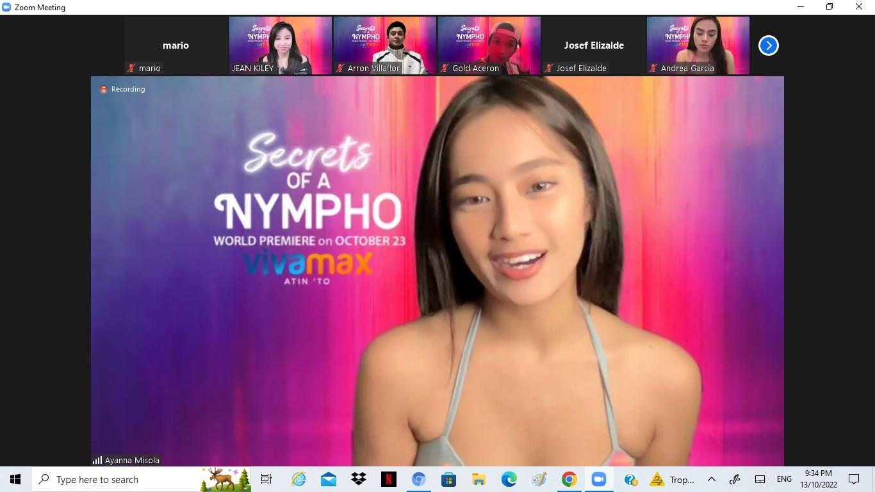
Task: Switch the ENG input language indicator
Action: point(784,479)
